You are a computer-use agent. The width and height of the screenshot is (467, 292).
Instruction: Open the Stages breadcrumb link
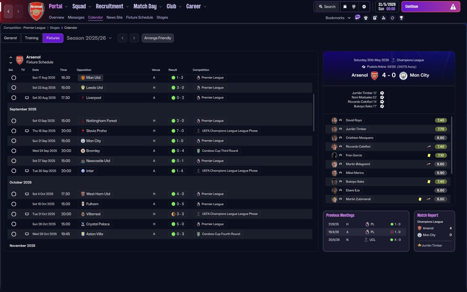click(55, 28)
